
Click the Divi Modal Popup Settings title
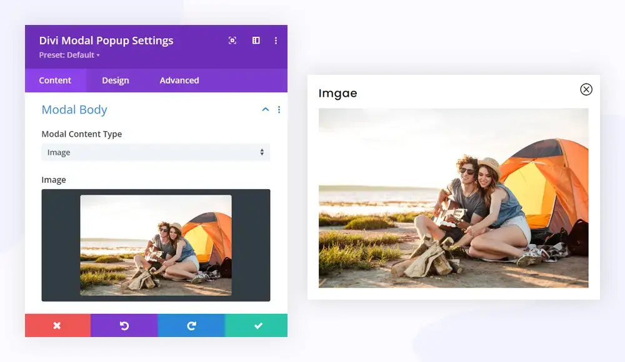(x=106, y=40)
